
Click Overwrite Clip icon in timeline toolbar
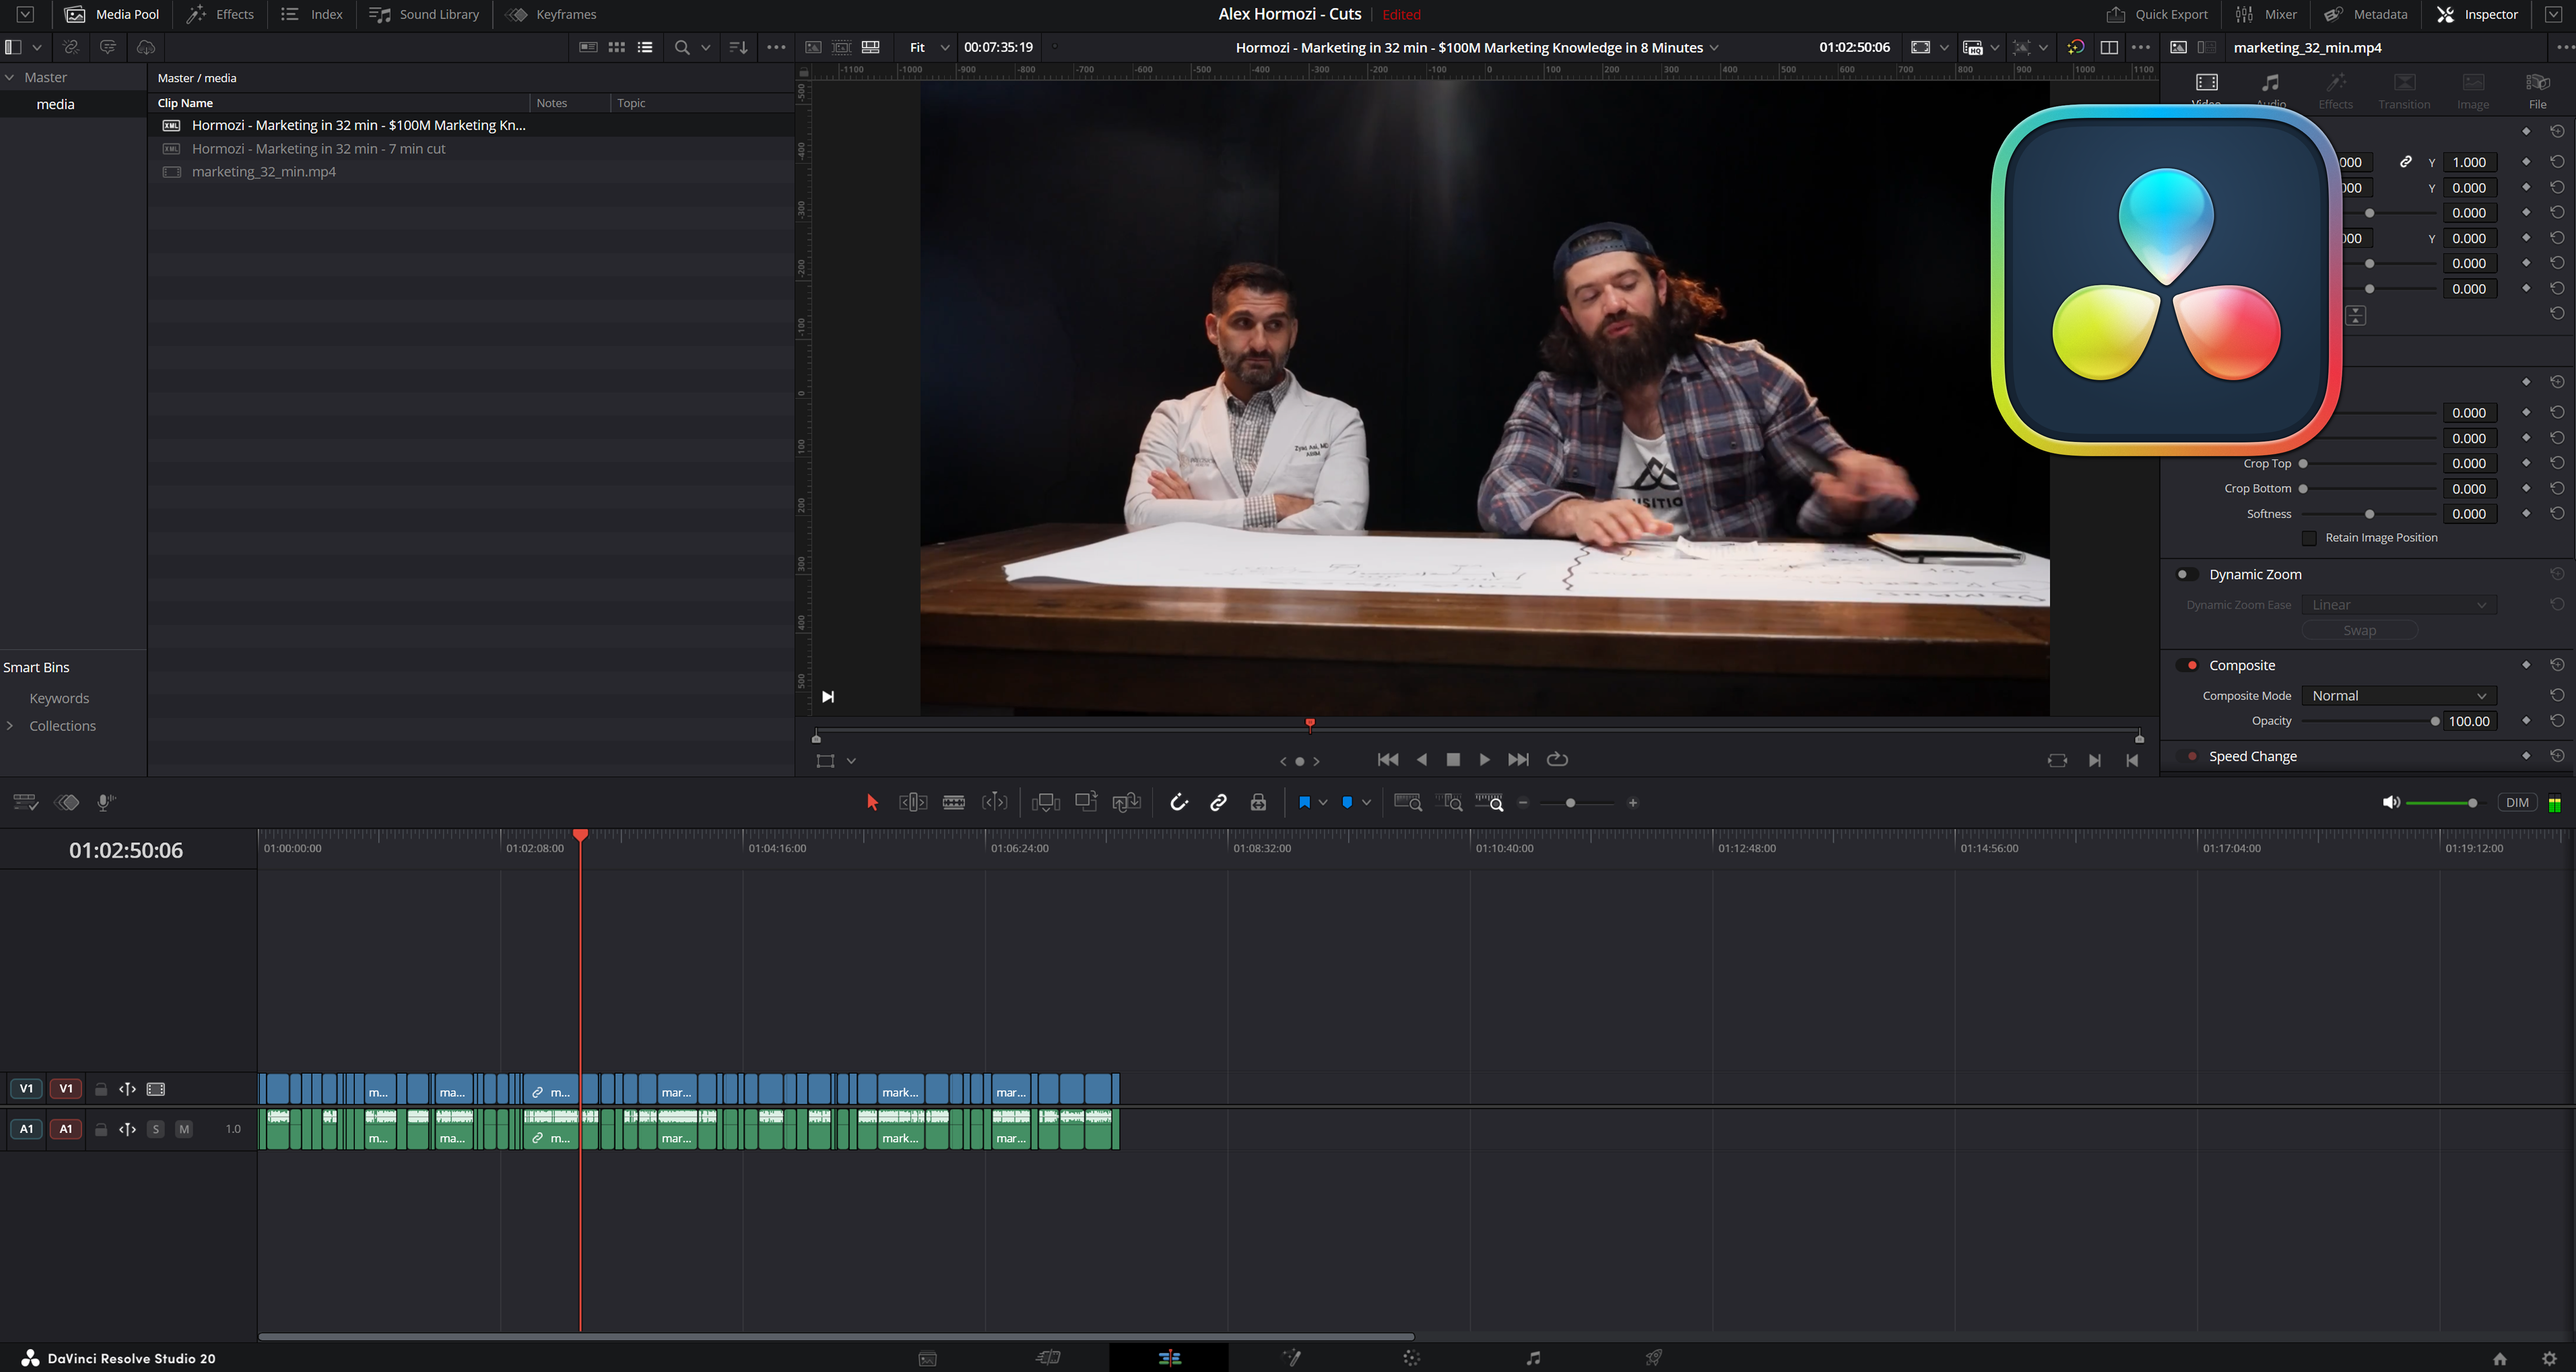click(1086, 802)
